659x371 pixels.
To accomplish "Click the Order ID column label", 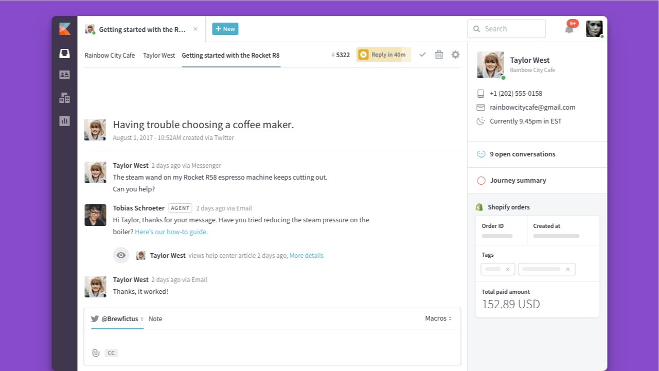I will [x=493, y=226].
